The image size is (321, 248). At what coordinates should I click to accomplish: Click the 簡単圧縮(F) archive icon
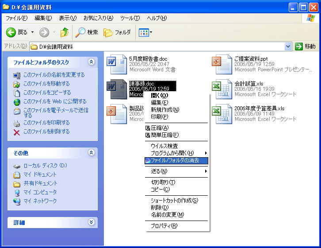148,135
